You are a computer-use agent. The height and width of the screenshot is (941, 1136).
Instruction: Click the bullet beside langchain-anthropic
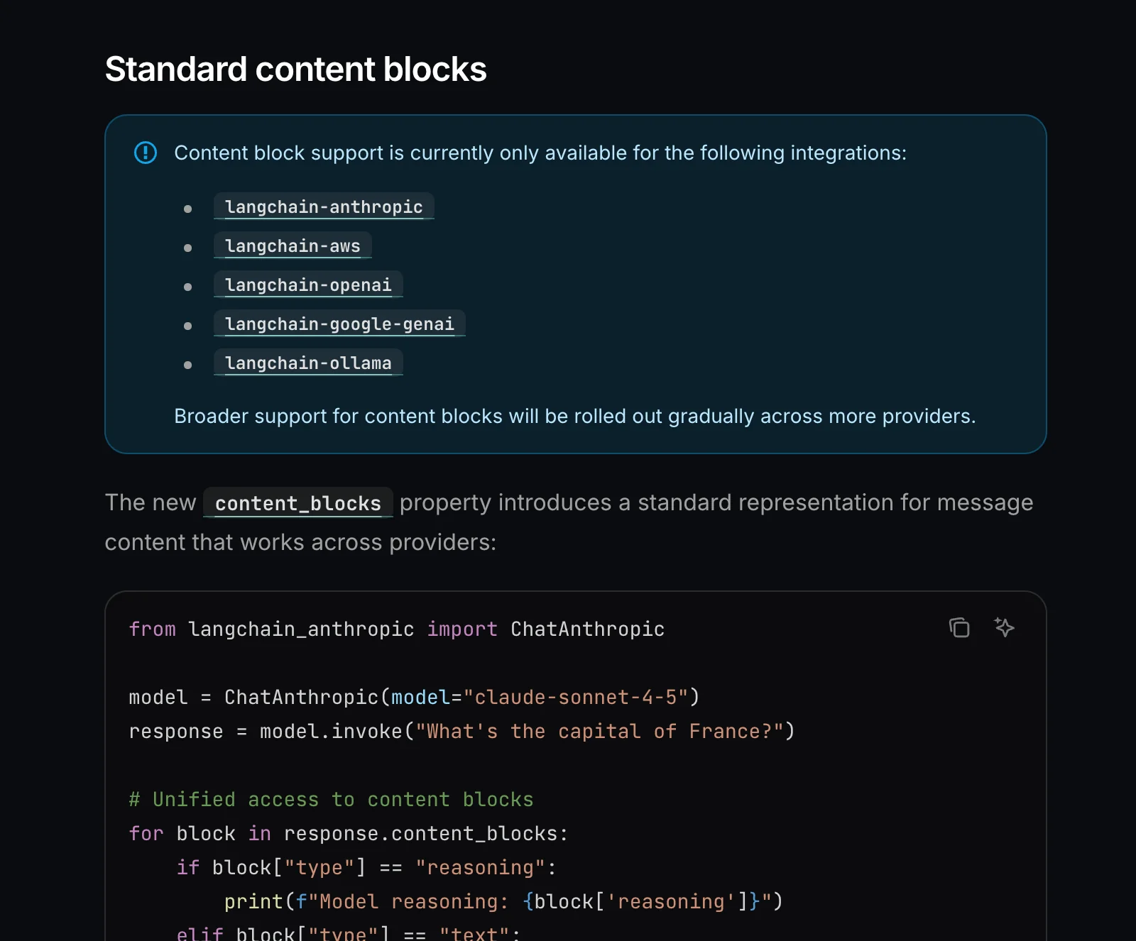pos(188,208)
